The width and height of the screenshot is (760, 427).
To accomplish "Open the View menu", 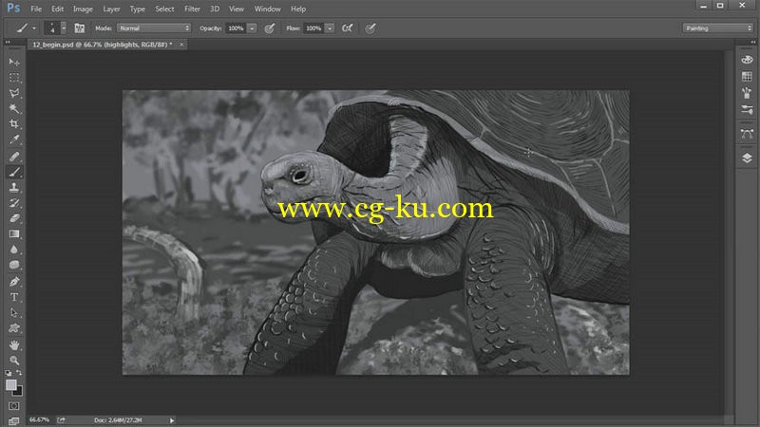I will click(x=237, y=9).
